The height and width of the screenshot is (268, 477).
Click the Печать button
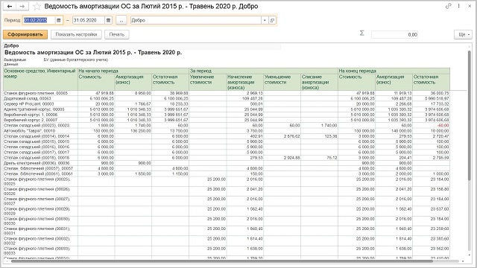pyautogui.click(x=117, y=35)
